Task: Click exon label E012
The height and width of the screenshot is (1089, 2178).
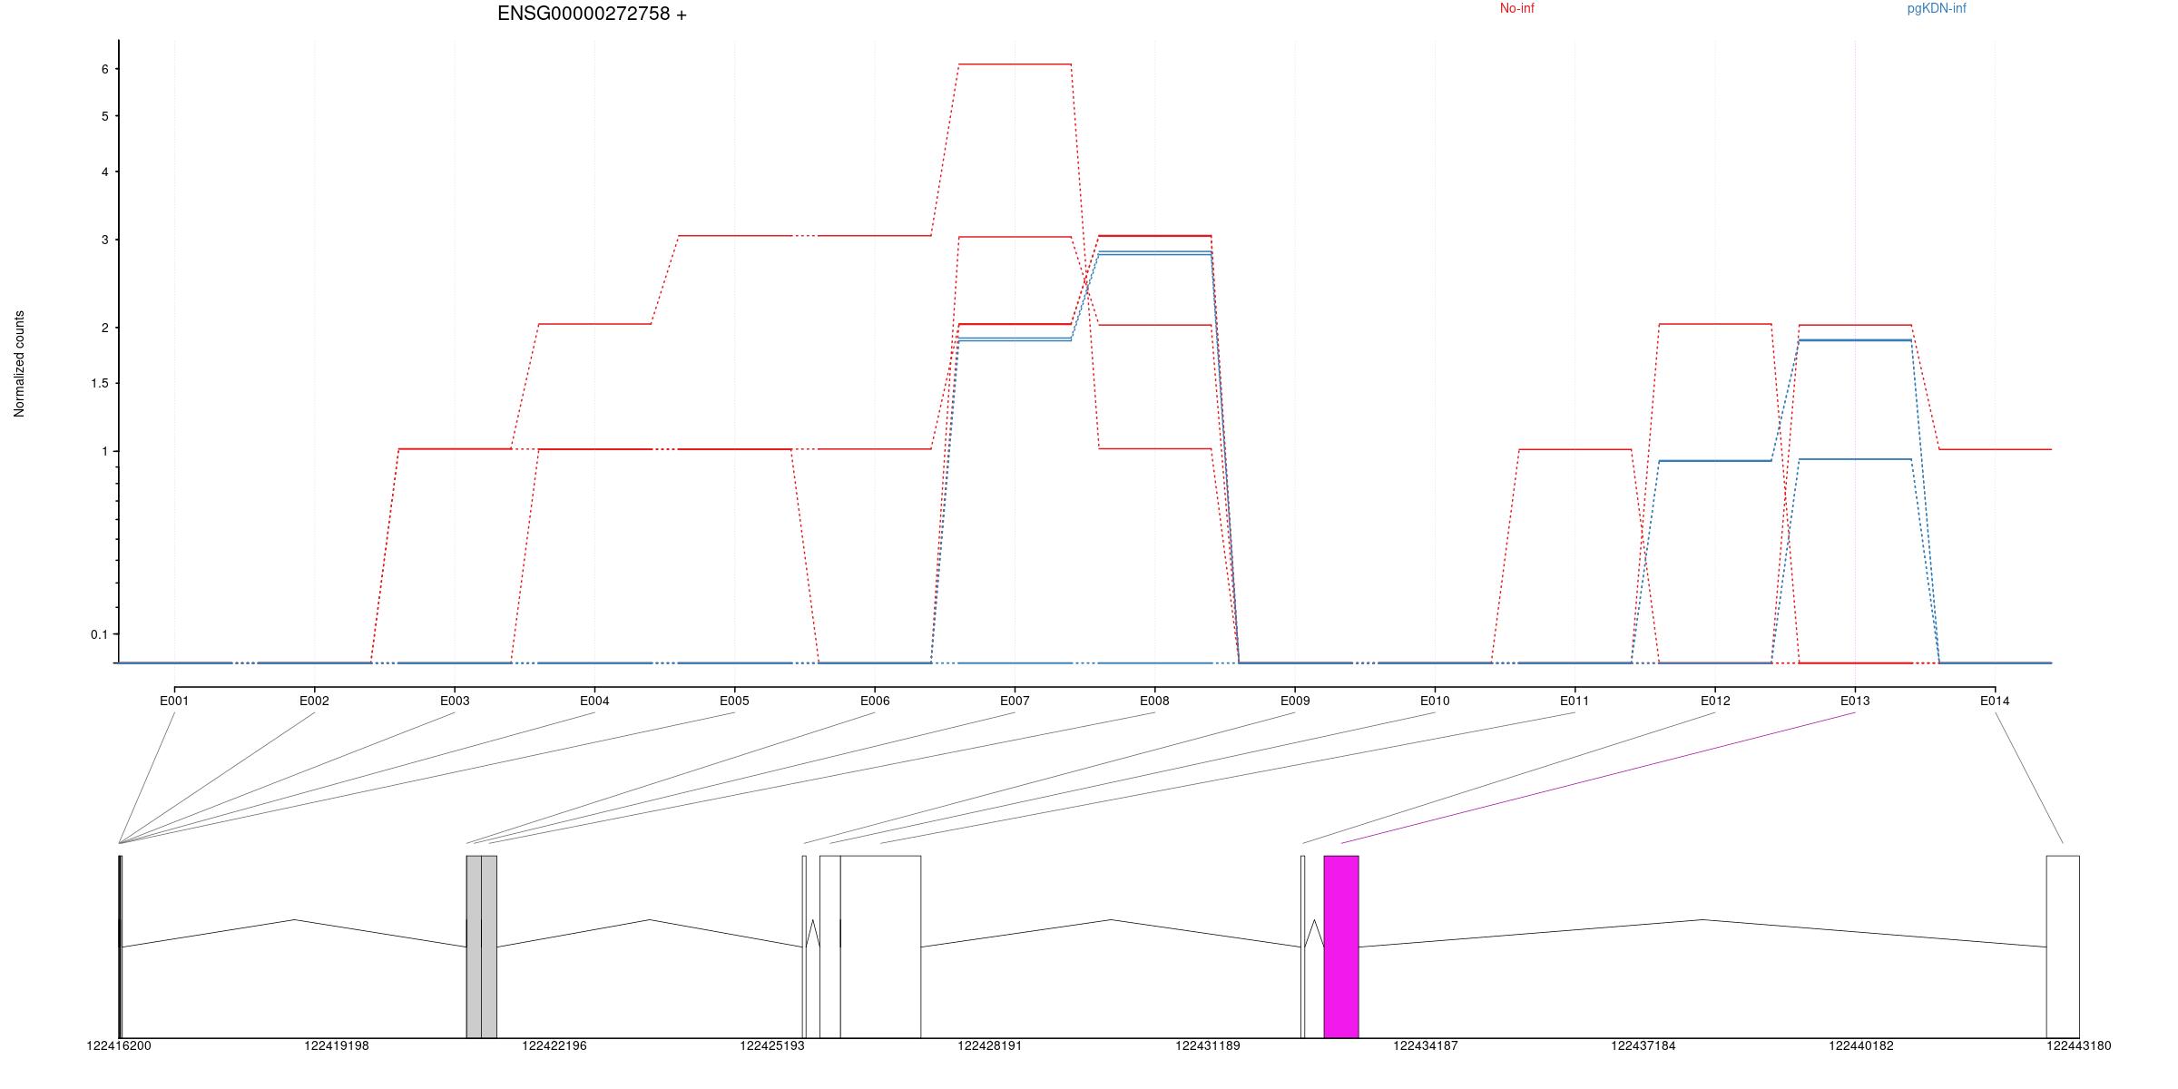Action: pos(1715,701)
